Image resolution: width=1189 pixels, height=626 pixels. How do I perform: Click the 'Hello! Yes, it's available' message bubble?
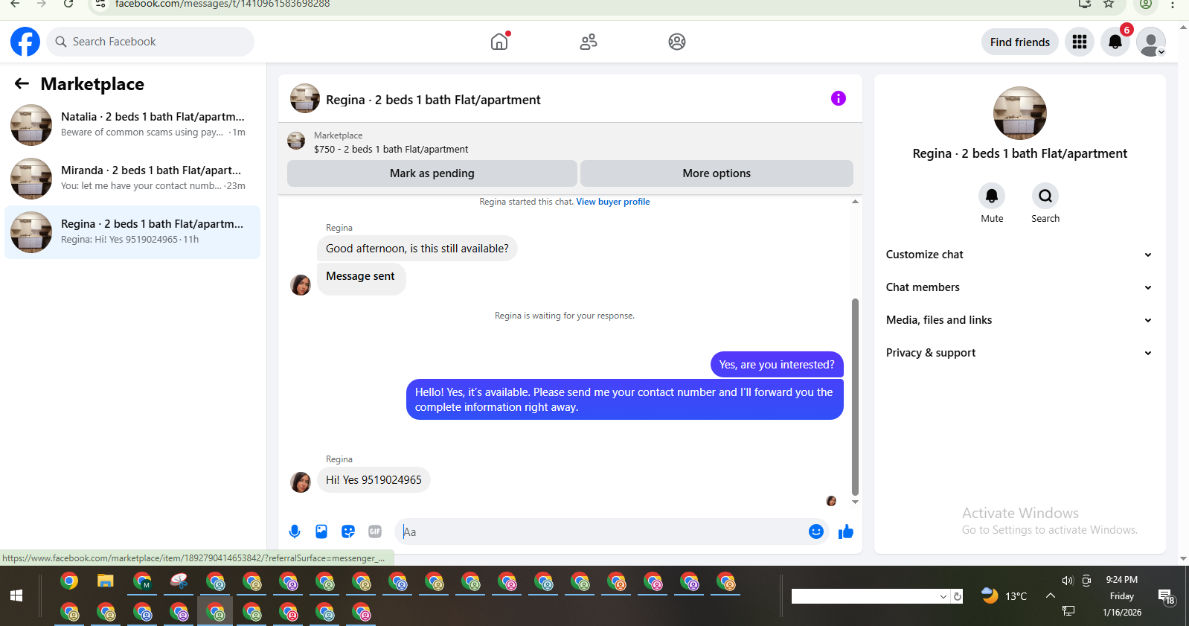pos(625,400)
